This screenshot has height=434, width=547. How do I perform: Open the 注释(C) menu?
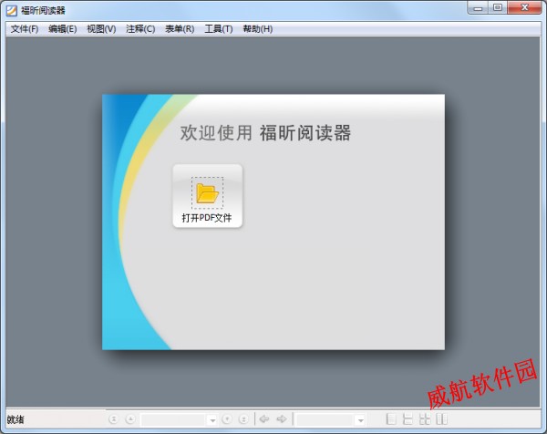[140, 29]
